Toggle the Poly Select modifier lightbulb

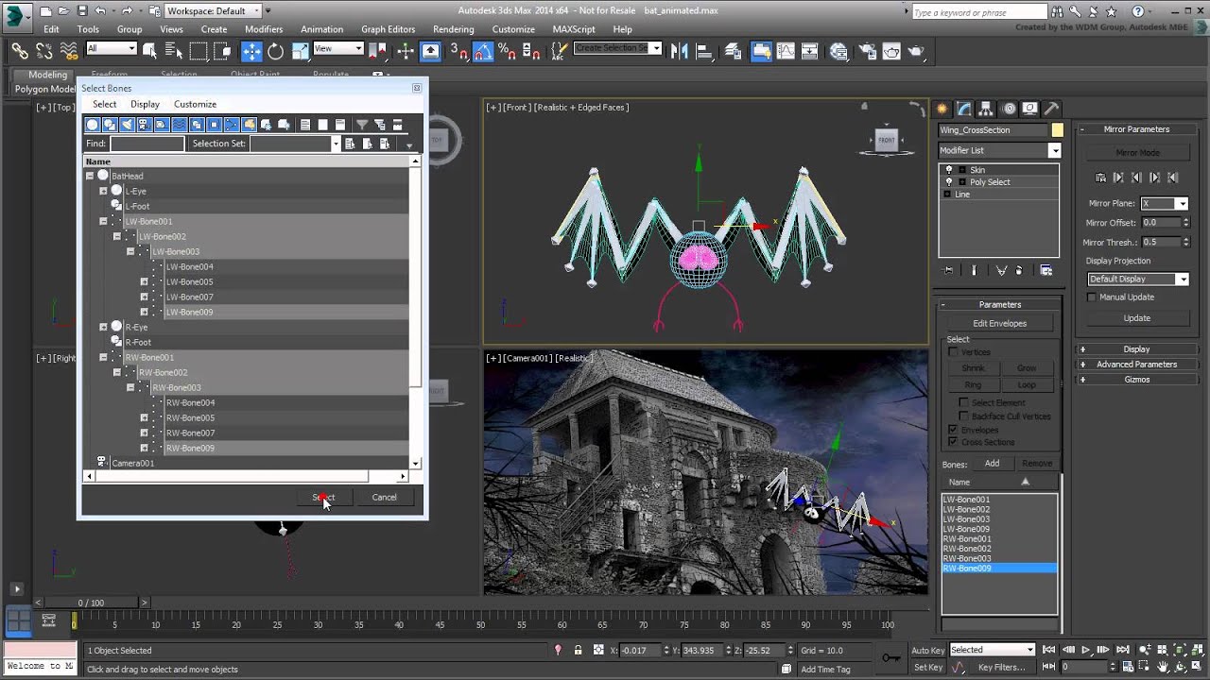point(949,182)
